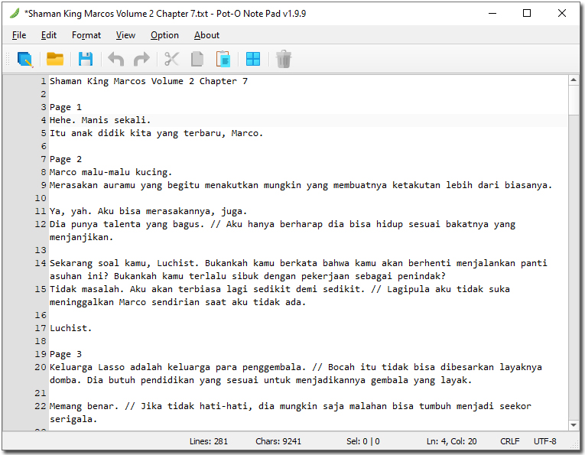Image resolution: width=585 pixels, height=455 pixels.
Task: Click the Cut scissors icon
Action: tap(171, 60)
